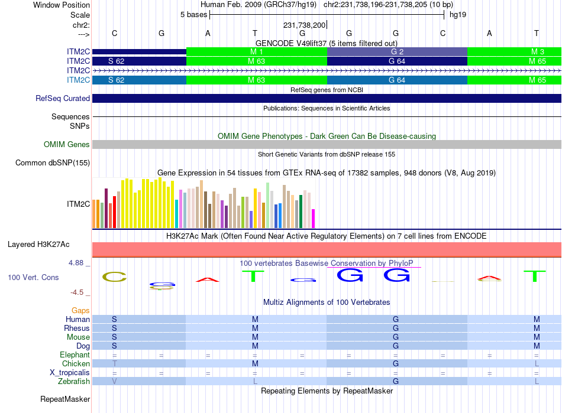Image resolution: width=562 pixels, height=413 pixels.
Task: Click the X_tropicalis alignment row label
Action: [x=70, y=373]
